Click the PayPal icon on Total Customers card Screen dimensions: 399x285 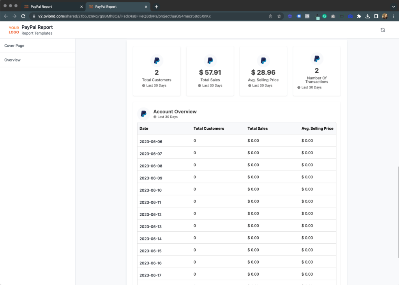point(157,60)
